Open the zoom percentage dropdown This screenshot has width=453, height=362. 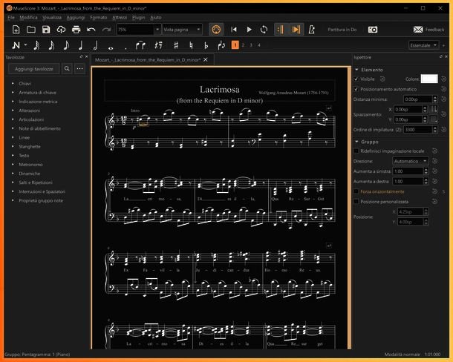157,30
